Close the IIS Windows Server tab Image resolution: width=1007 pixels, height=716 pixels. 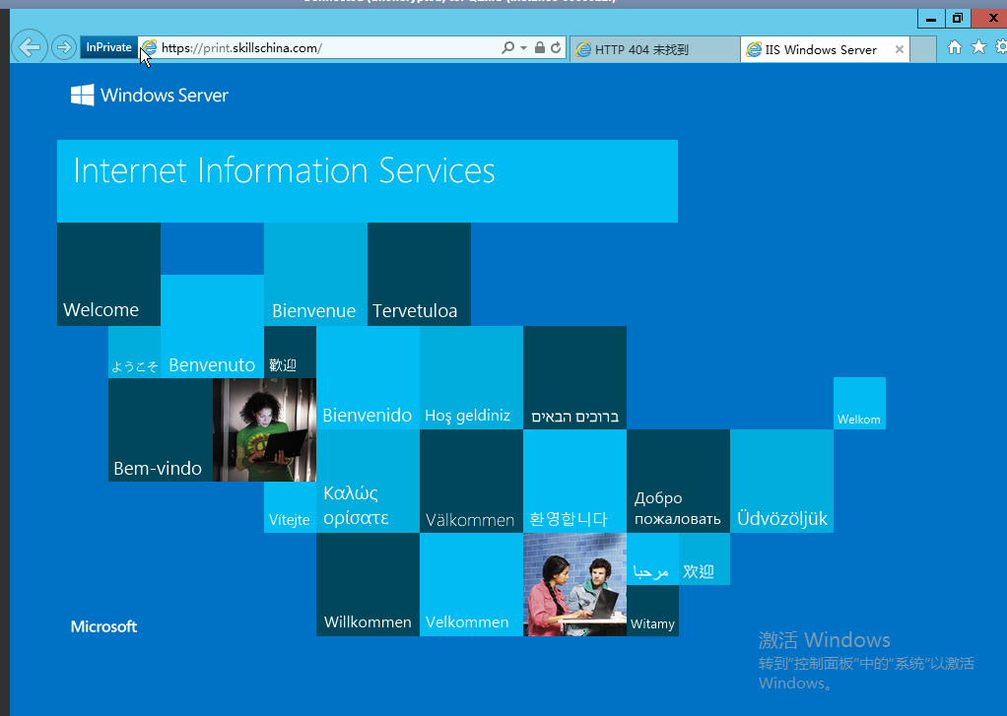click(899, 49)
